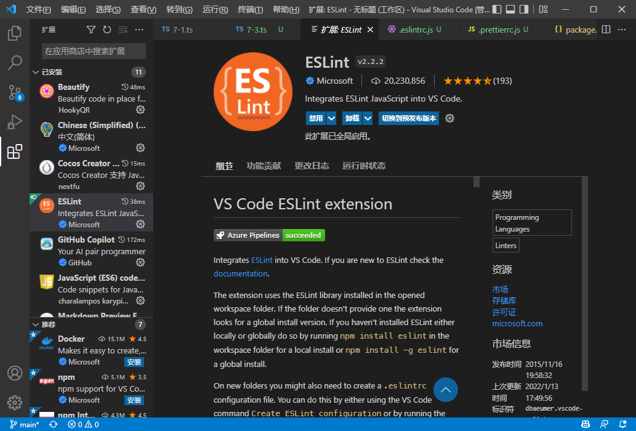Image resolution: width=636 pixels, height=431 pixels.
Task: Click the 禁用 button
Action: click(316, 118)
